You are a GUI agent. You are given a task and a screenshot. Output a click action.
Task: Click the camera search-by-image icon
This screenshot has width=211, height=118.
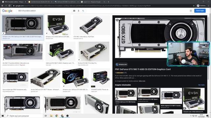74,11
